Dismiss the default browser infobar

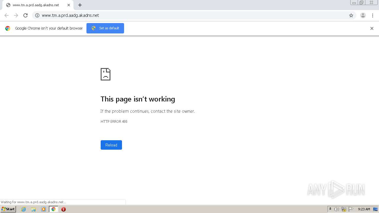(372, 28)
